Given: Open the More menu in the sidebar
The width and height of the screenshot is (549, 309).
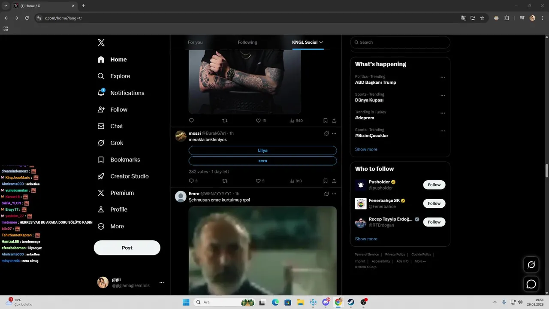Looking at the screenshot, I should (x=111, y=226).
